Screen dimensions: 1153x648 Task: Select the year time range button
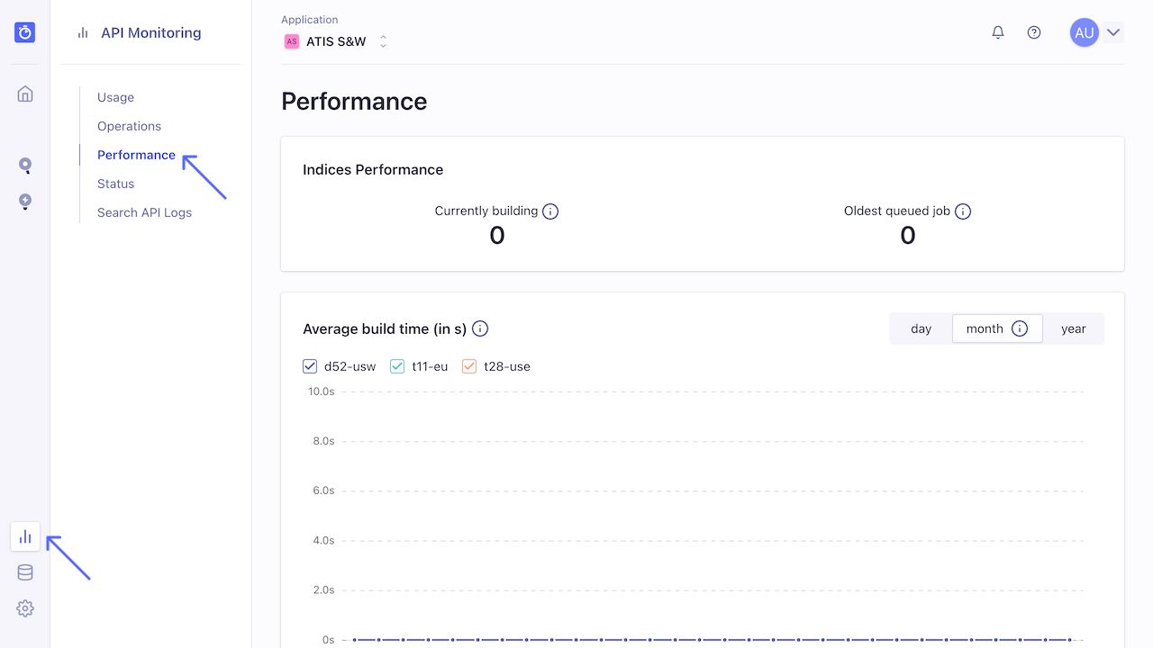(1074, 328)
